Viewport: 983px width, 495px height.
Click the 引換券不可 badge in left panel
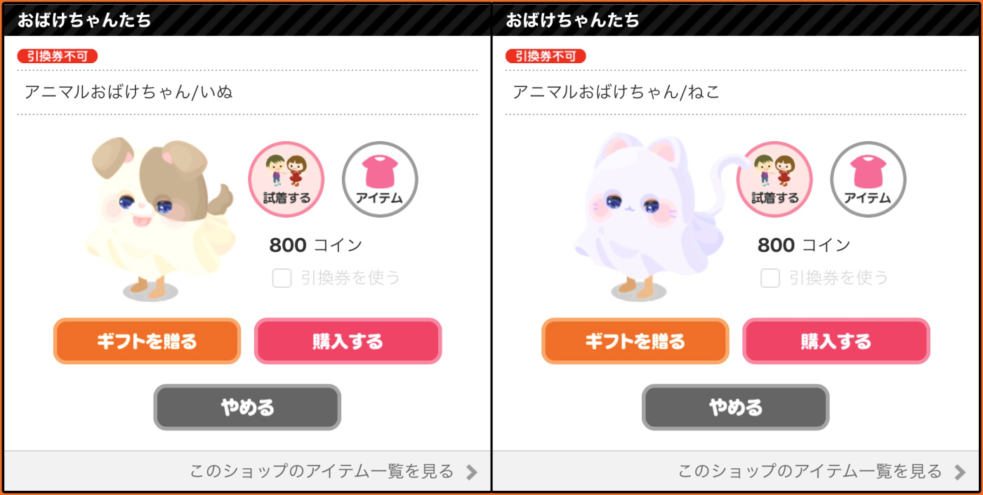[58, 56]
